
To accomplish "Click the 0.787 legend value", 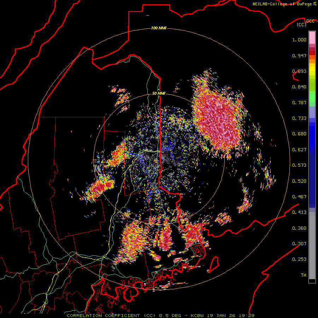I will (x=299, y=102).
